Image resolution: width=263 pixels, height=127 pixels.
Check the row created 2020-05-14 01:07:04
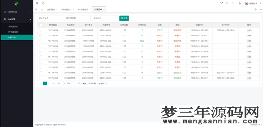click(41, 67)
